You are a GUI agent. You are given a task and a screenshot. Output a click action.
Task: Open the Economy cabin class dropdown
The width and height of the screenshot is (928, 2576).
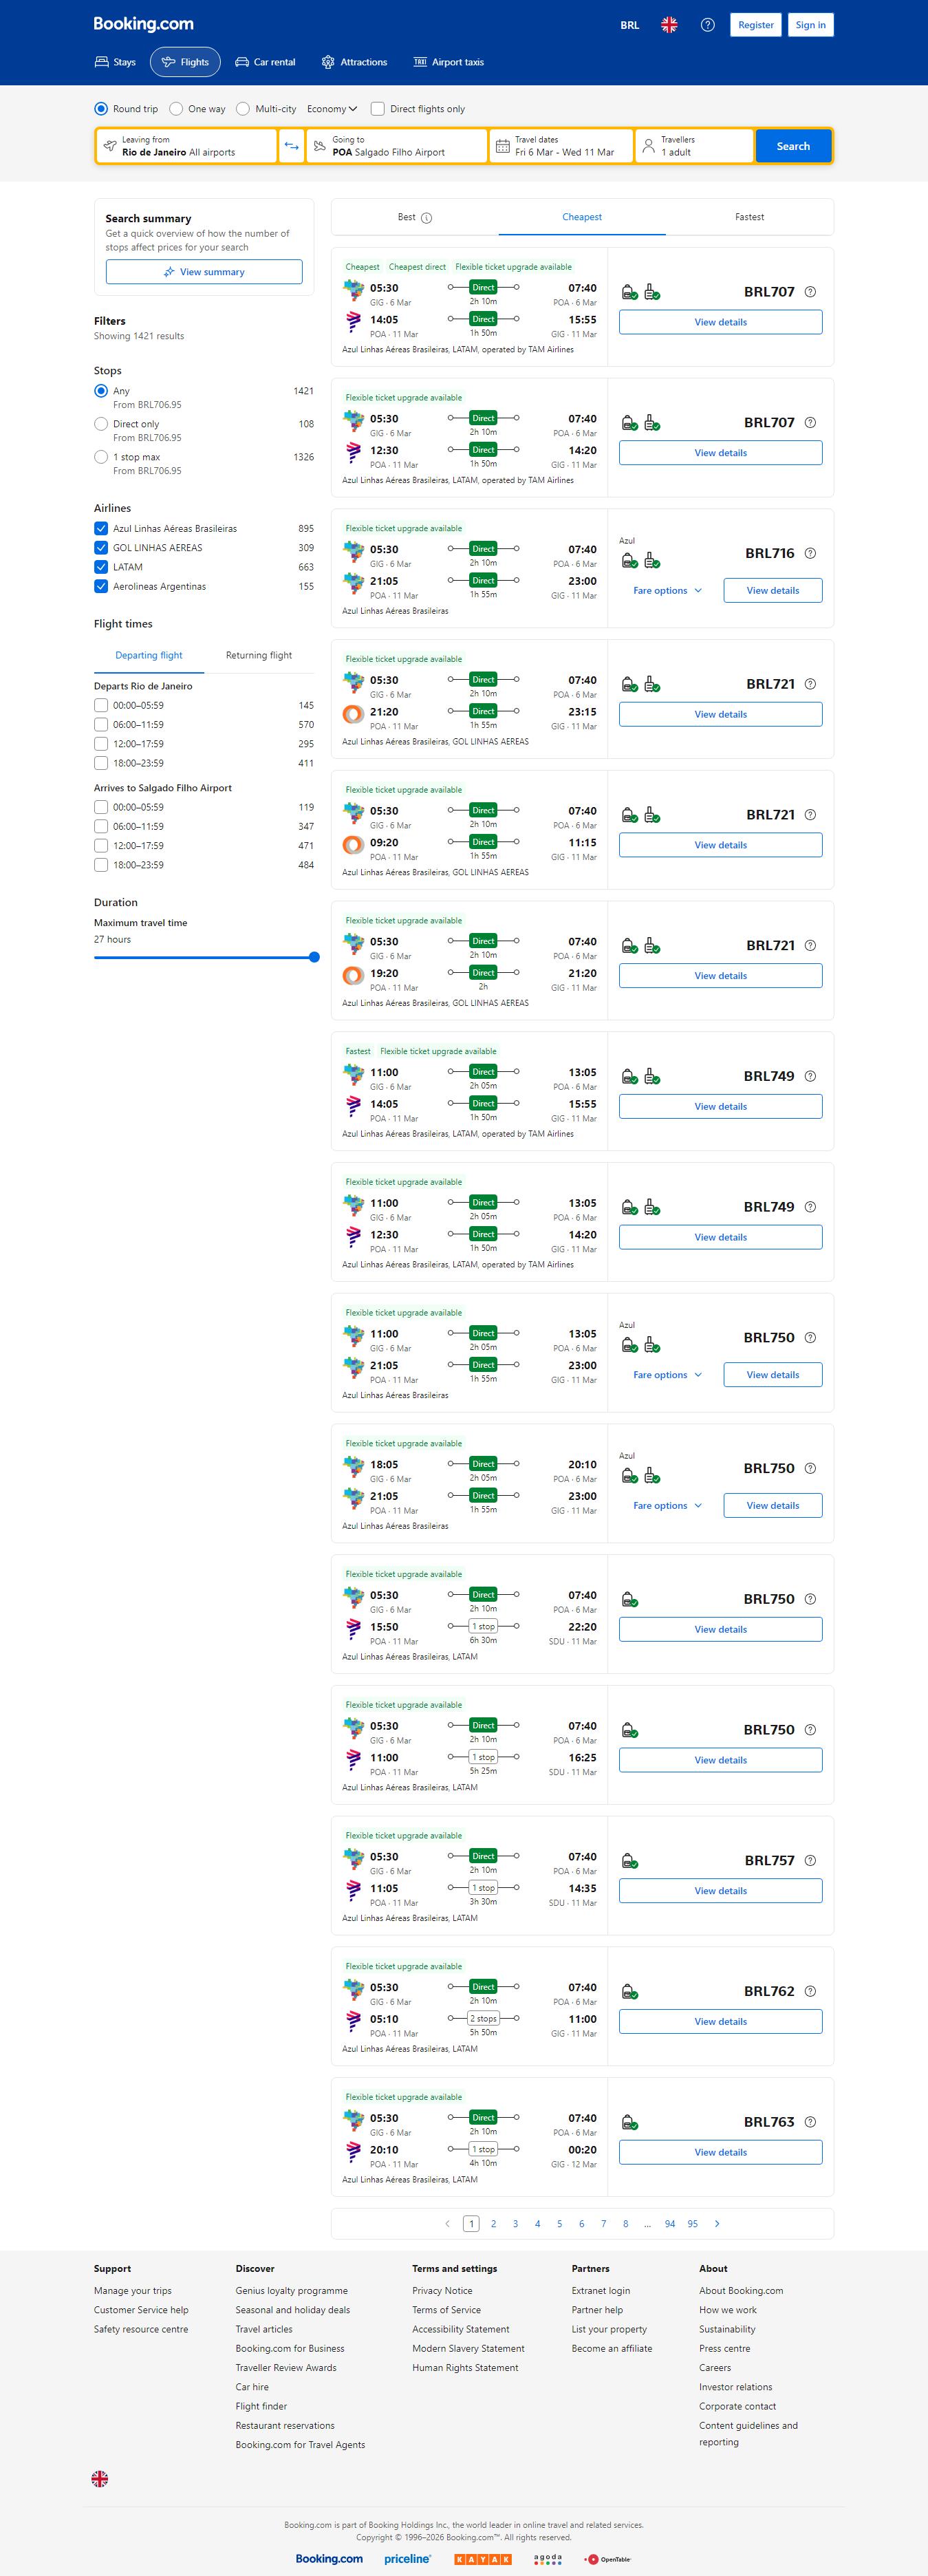click(332, 109)
